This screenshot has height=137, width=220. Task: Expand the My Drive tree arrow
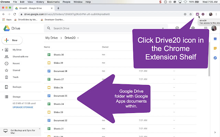coord(2,50)
